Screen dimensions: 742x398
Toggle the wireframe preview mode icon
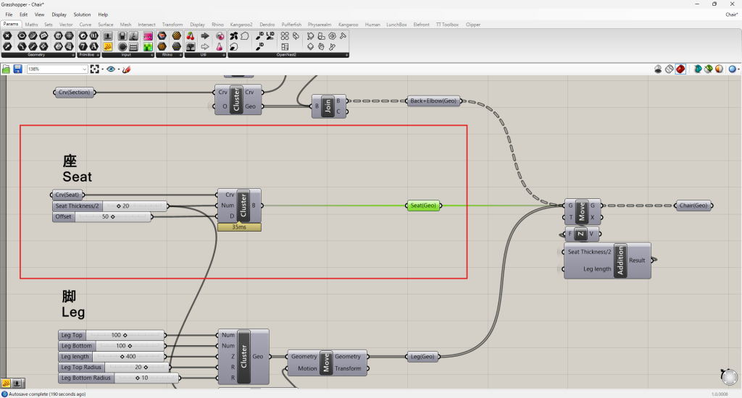point(670,69)
